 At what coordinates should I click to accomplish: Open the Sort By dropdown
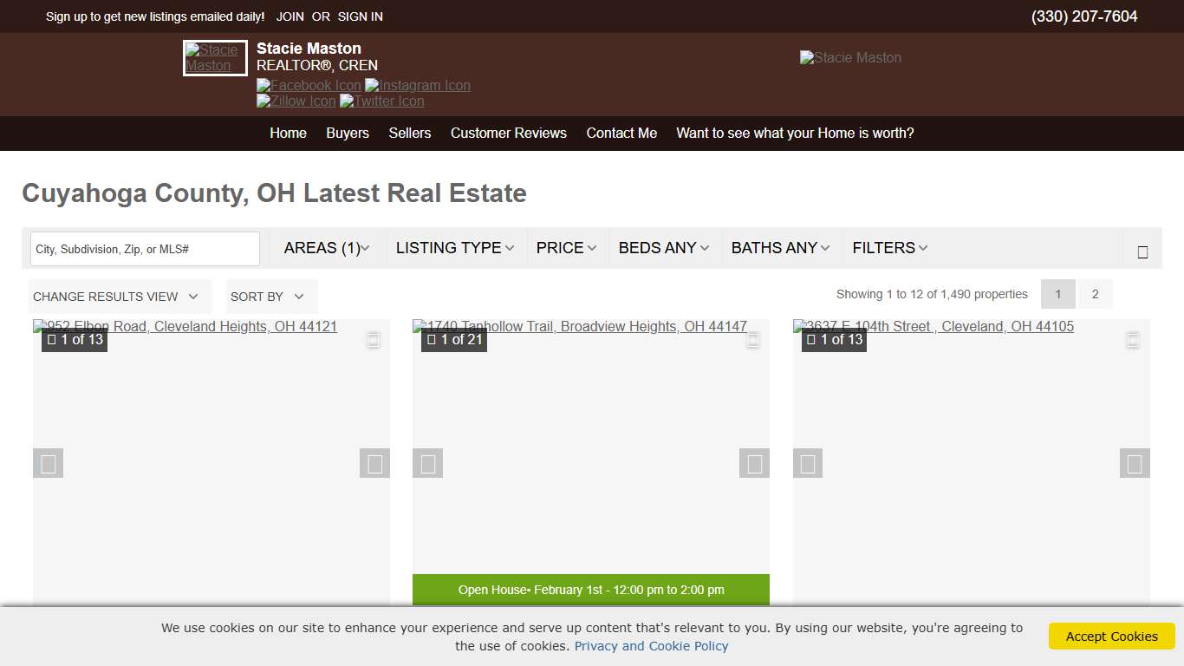(x=270, y=296)
